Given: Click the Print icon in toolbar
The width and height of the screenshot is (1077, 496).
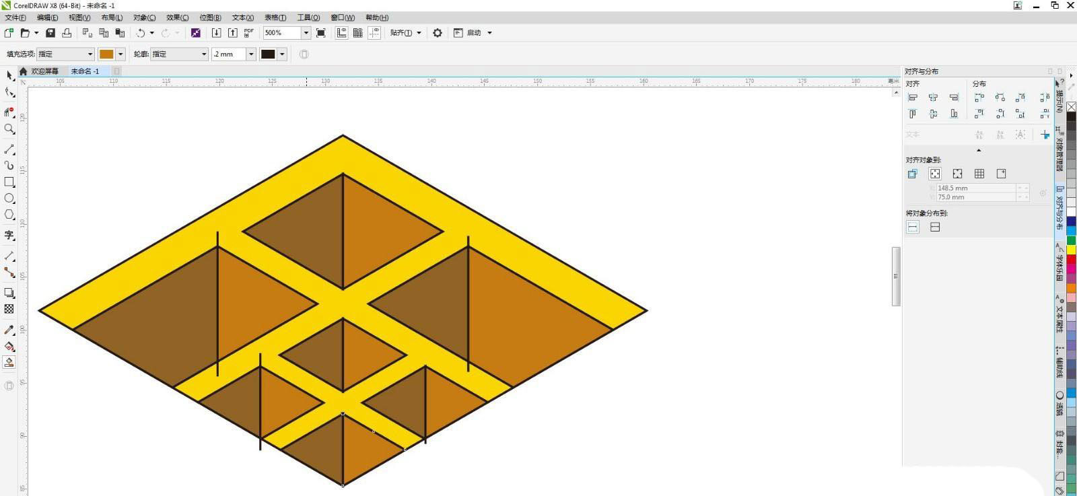Looking at the screenshot, I should click(x=67, y=32).
